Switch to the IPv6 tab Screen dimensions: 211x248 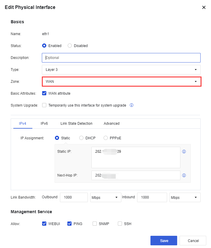(x=44, y=124)
